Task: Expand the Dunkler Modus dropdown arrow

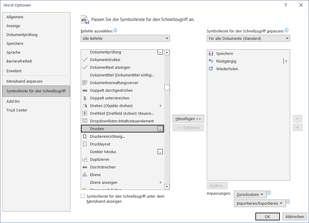Action: click(x=160, y=152)
